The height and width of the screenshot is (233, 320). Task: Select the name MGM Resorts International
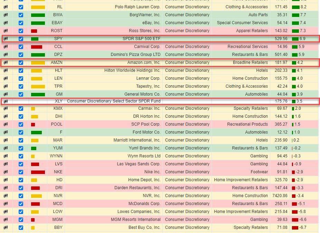[x=136, y=220]
